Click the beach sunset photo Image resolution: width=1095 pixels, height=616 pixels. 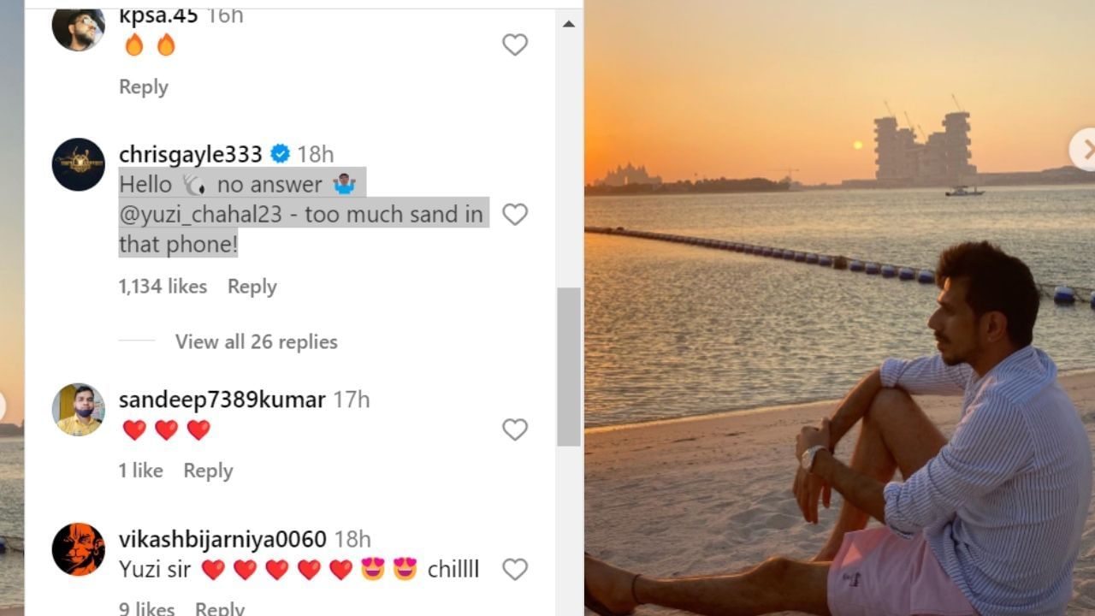coord(838,342)
